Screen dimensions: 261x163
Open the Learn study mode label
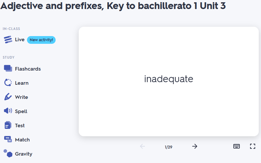[x=22, y=83]
